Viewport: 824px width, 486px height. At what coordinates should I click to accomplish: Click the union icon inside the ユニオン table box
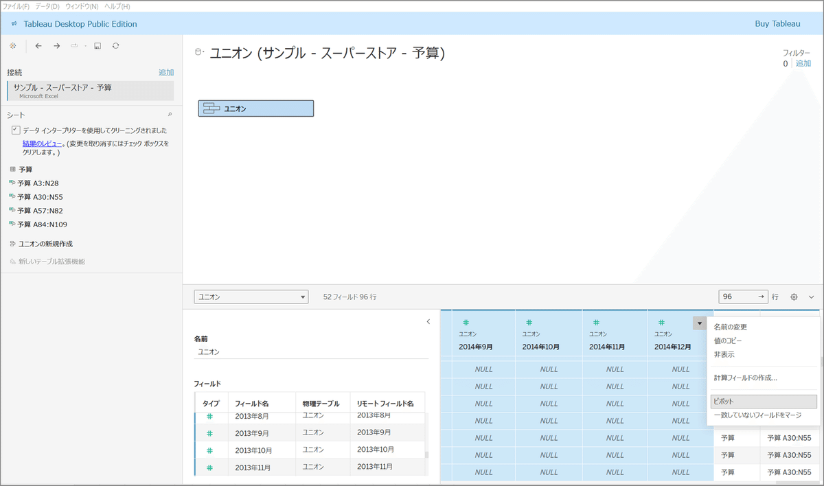click(x=212, y=108)
